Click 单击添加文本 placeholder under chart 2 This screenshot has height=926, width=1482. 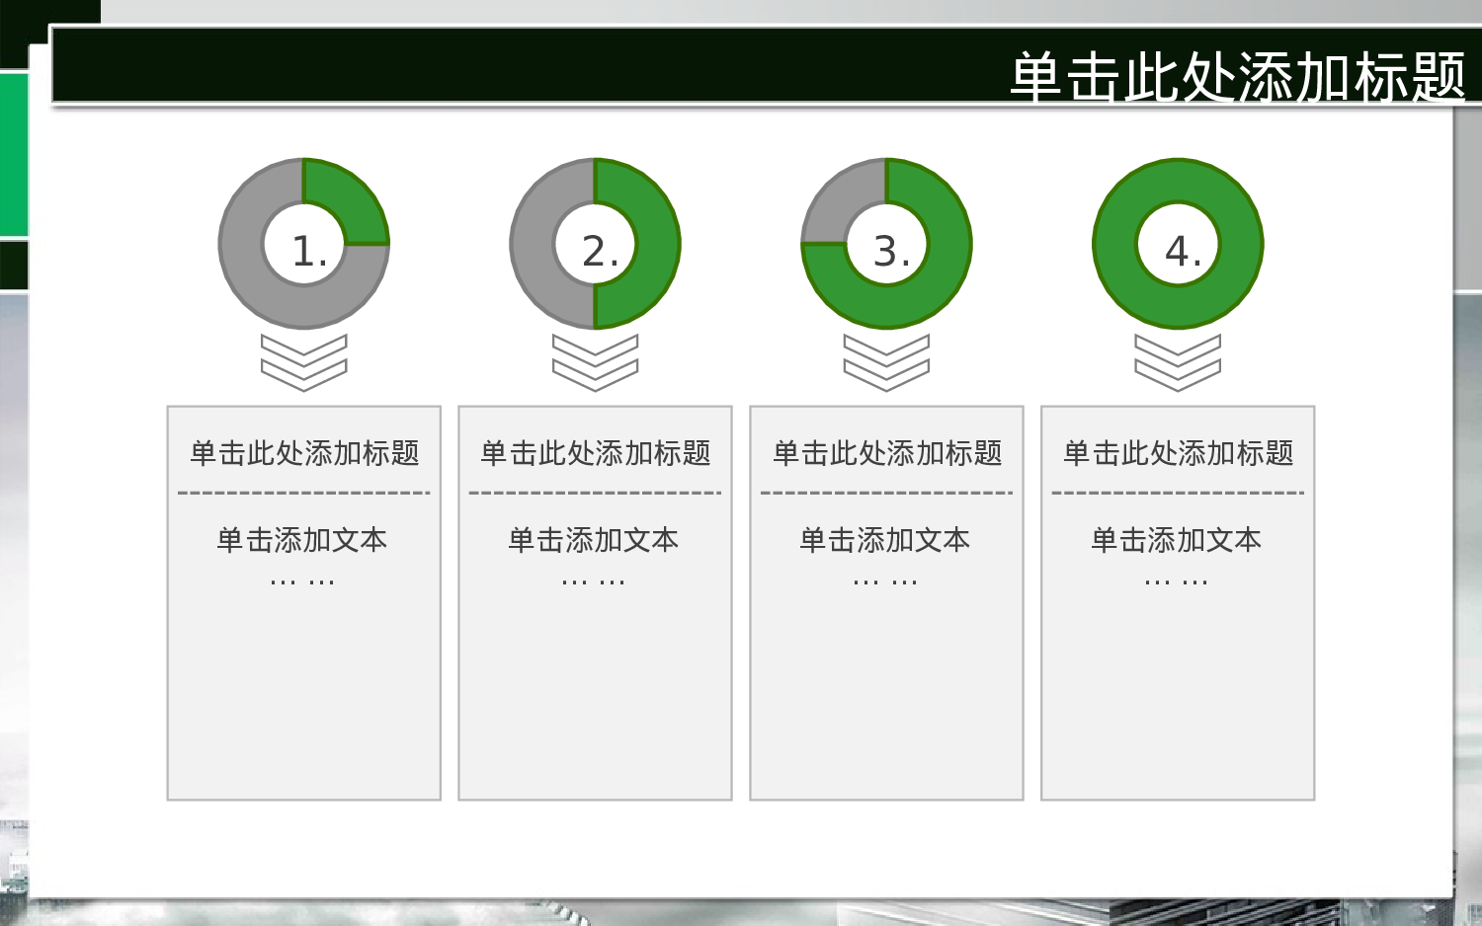[x=595, y=541]
